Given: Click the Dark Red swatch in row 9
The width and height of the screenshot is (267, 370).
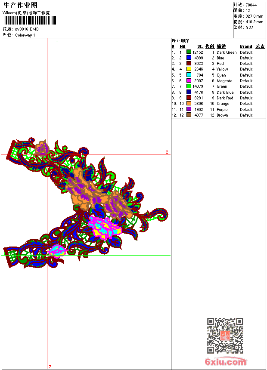Looking at the screenshot, I should [x=189, y=98].
